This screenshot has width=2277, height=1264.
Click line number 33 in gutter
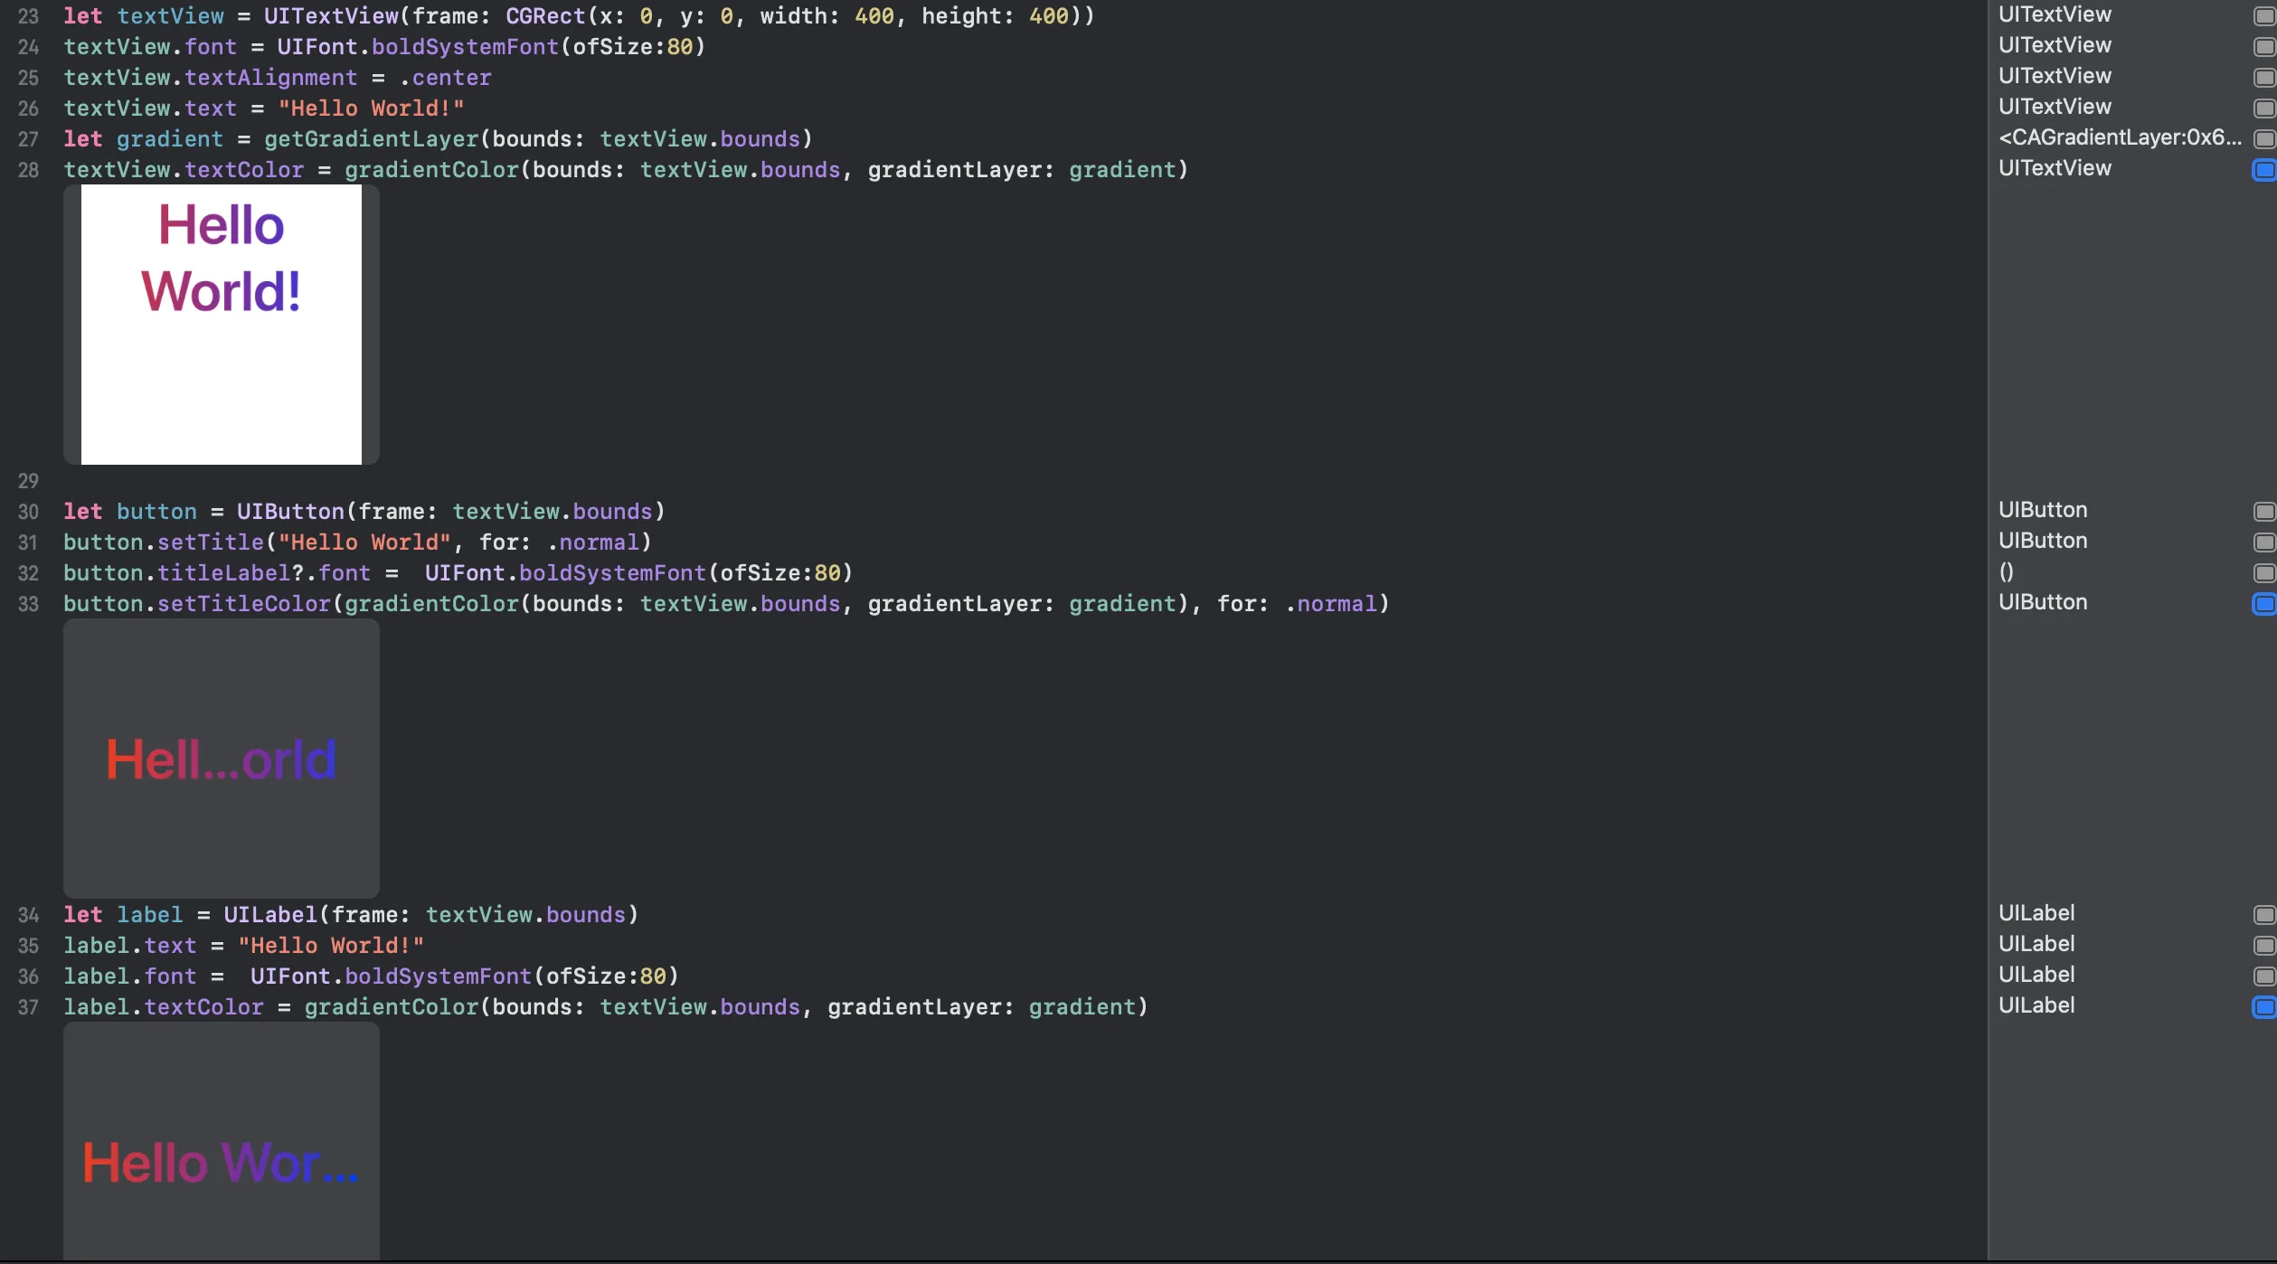coord(28,604)
